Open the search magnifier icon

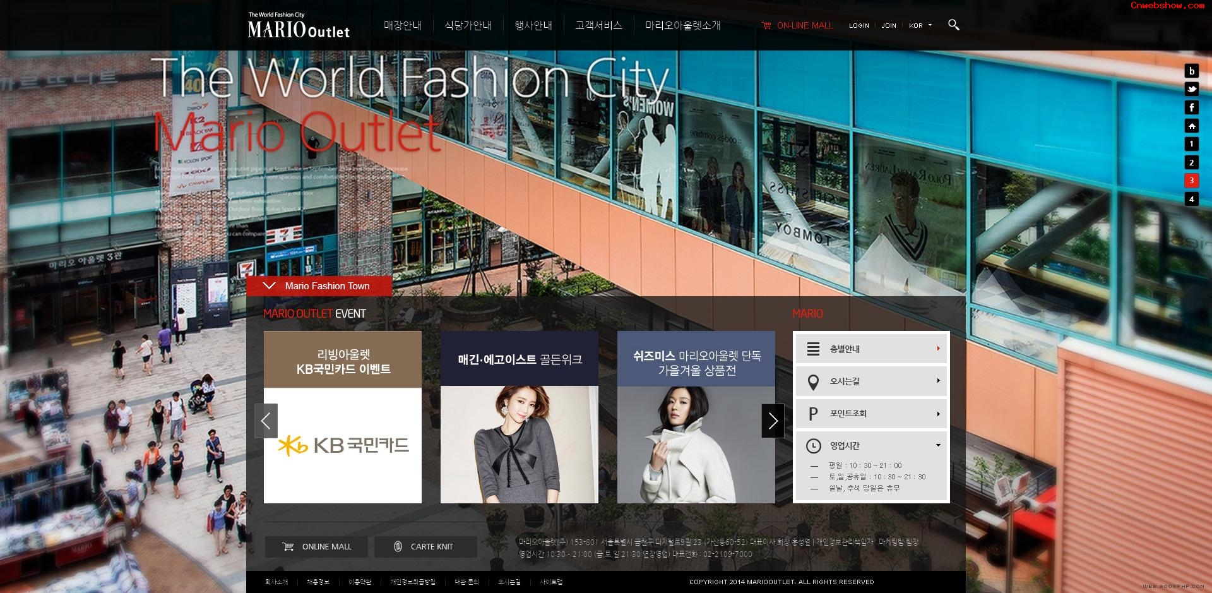(x=954, y=25)
